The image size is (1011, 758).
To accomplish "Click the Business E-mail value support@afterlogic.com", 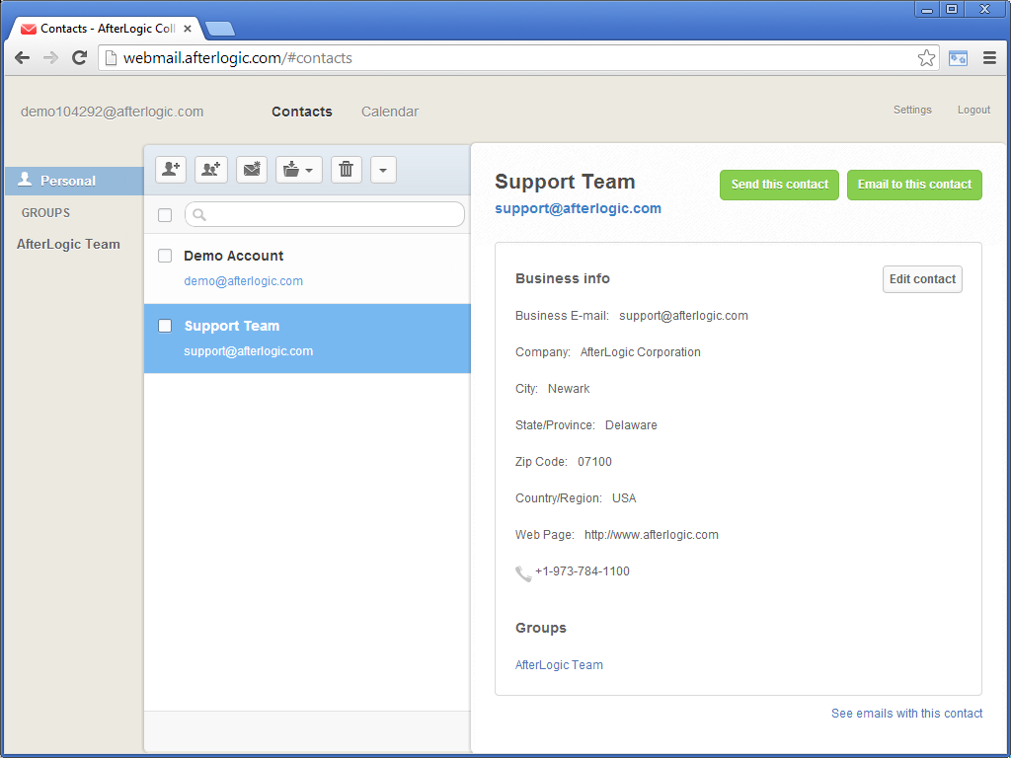I will pyautogui.click(x=683, y=316).
